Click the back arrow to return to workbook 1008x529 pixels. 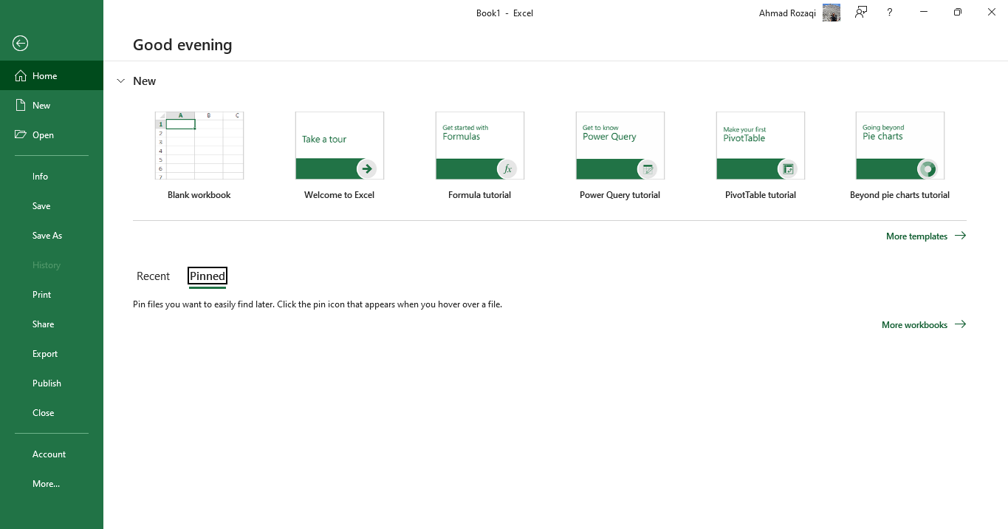[x=21, y=44]
